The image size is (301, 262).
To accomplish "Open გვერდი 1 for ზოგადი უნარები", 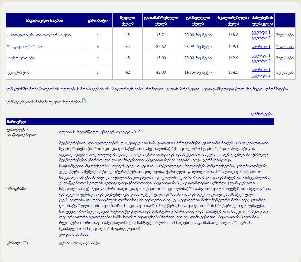I will (261, 47).
